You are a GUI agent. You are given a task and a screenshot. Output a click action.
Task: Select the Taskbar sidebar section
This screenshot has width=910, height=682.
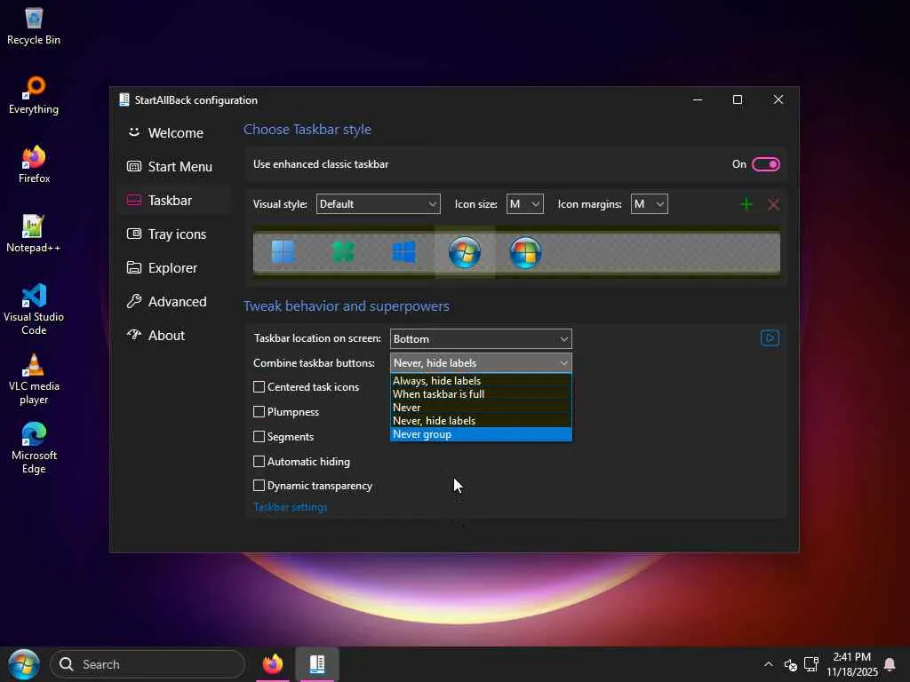click(175, 200)
